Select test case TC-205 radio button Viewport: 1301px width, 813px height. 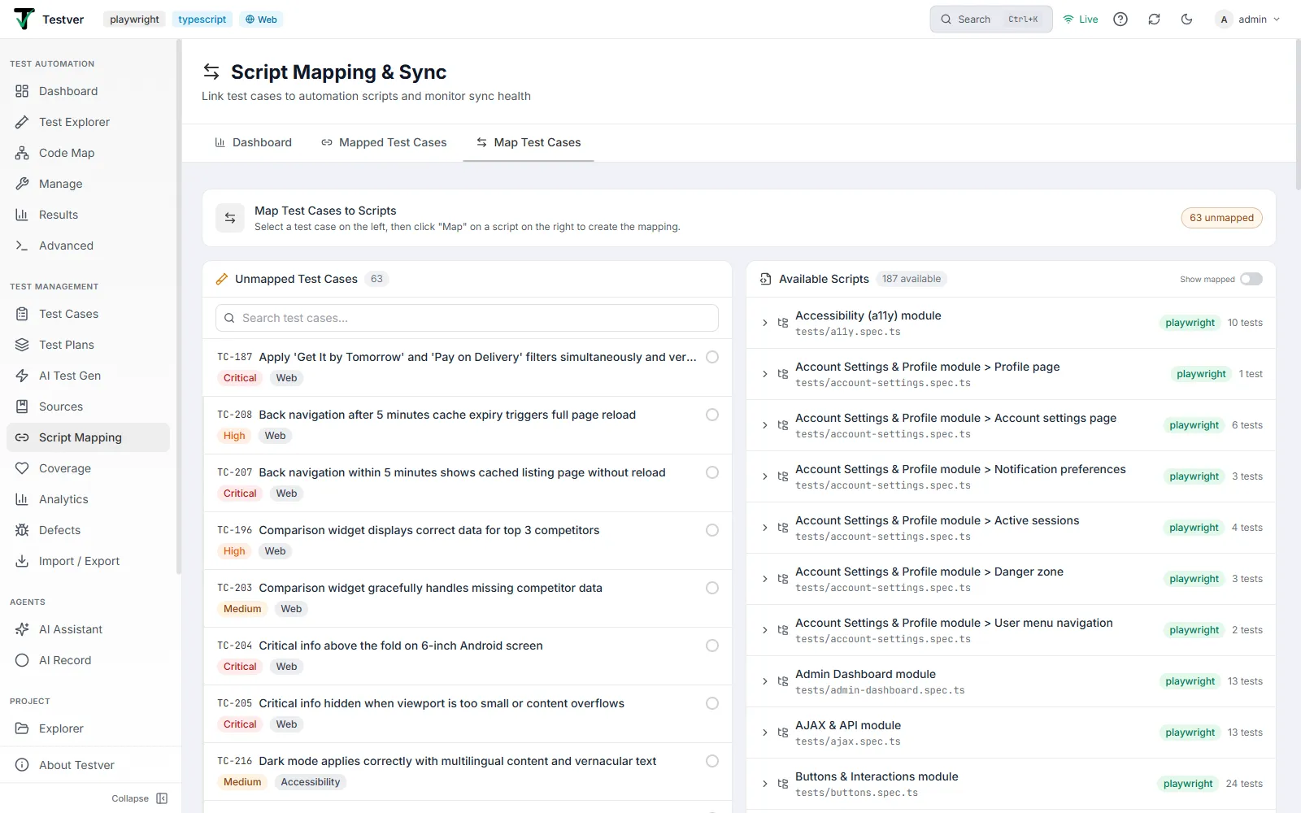point(712,703)
